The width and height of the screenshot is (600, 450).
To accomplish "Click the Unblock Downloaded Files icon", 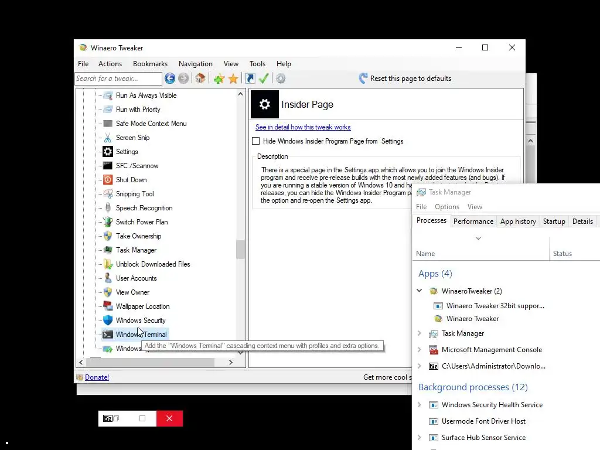I will [x=108, y=264].
